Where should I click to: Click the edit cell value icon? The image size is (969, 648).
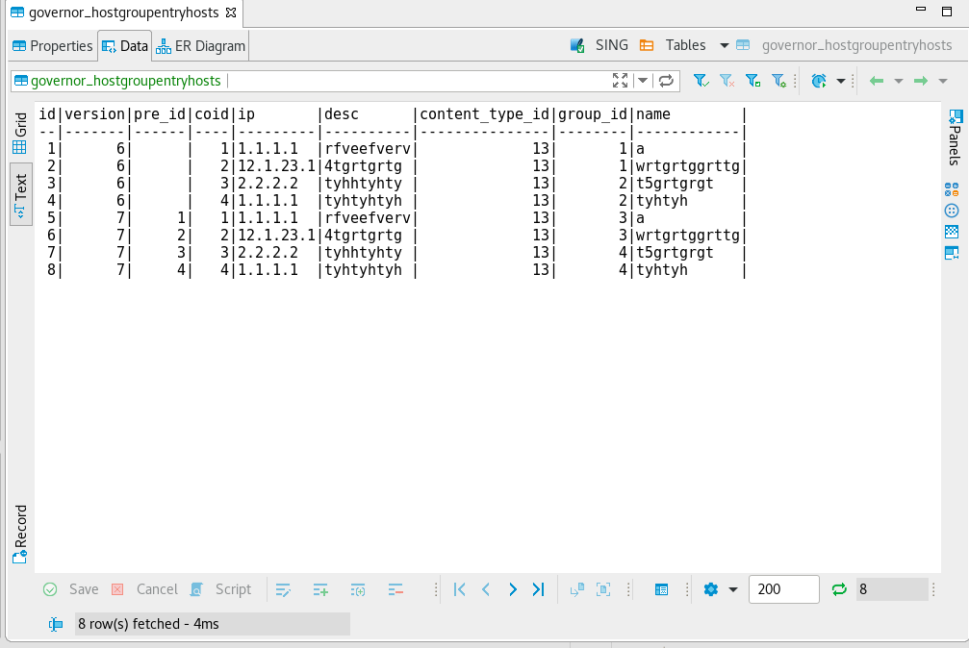coord(283,590)
